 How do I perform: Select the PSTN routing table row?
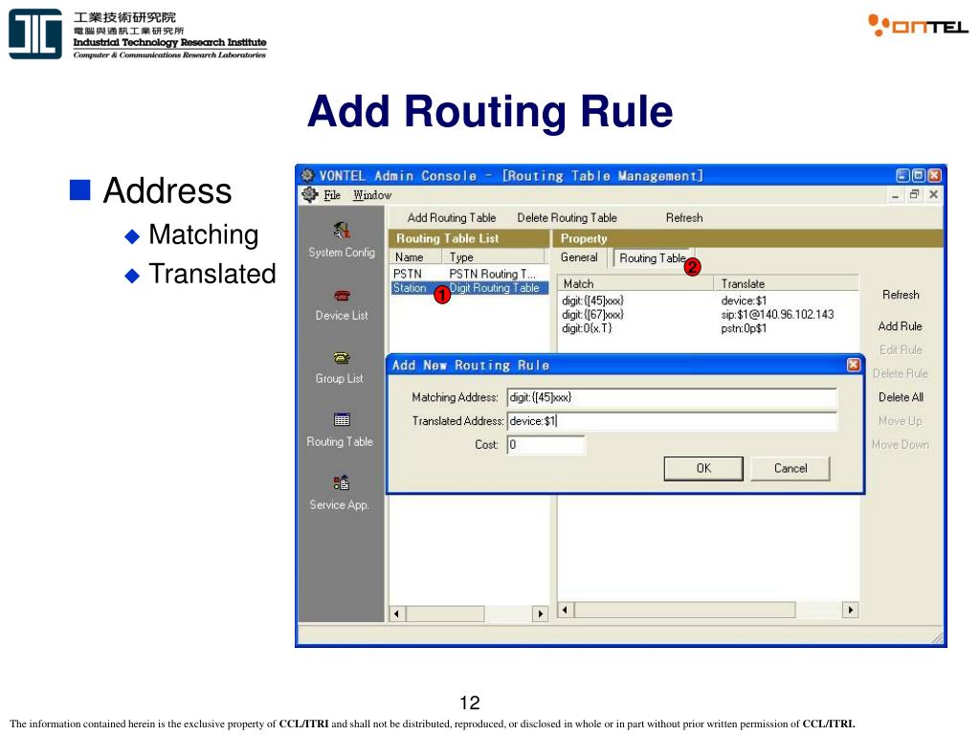click(x=469, y=274)
